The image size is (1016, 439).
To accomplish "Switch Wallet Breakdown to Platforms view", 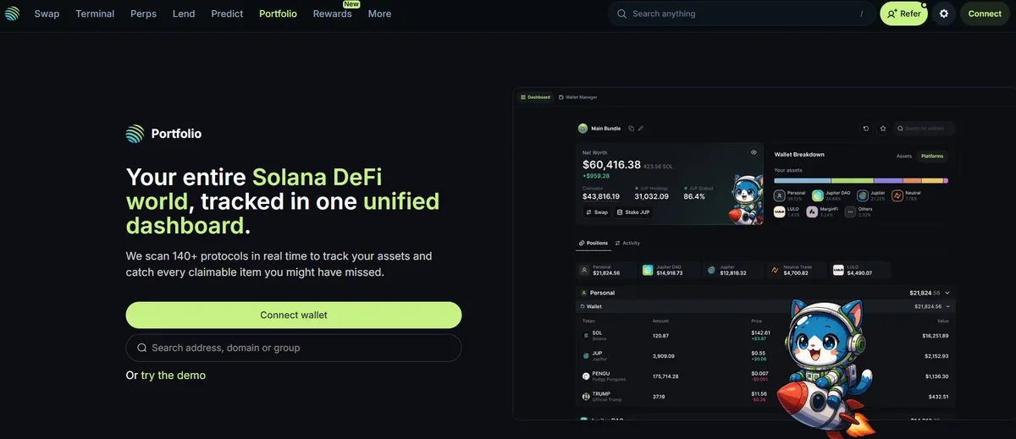I will 932,156.
